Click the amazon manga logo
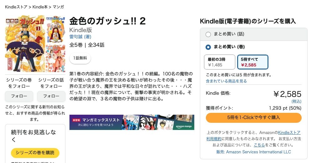The image size is (311, 163). (x=185, y=126)
